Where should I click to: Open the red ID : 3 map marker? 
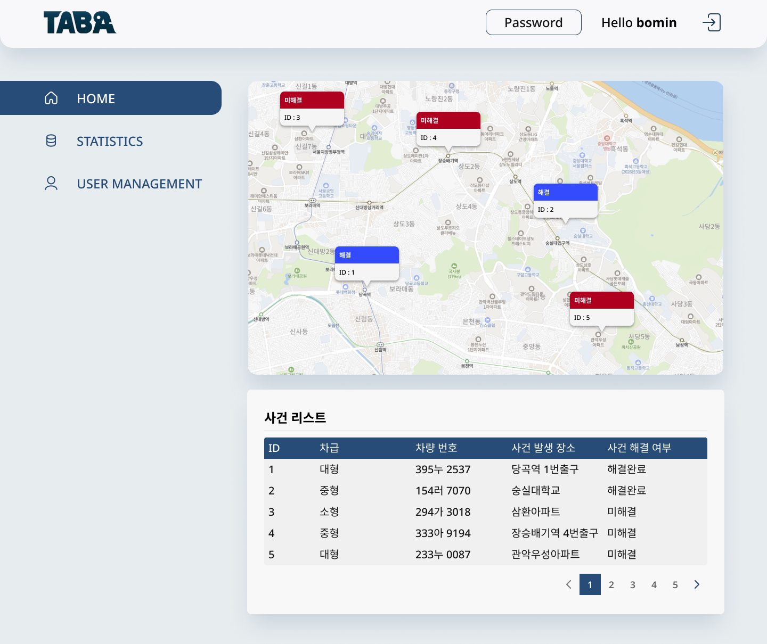tap(312, 109)
